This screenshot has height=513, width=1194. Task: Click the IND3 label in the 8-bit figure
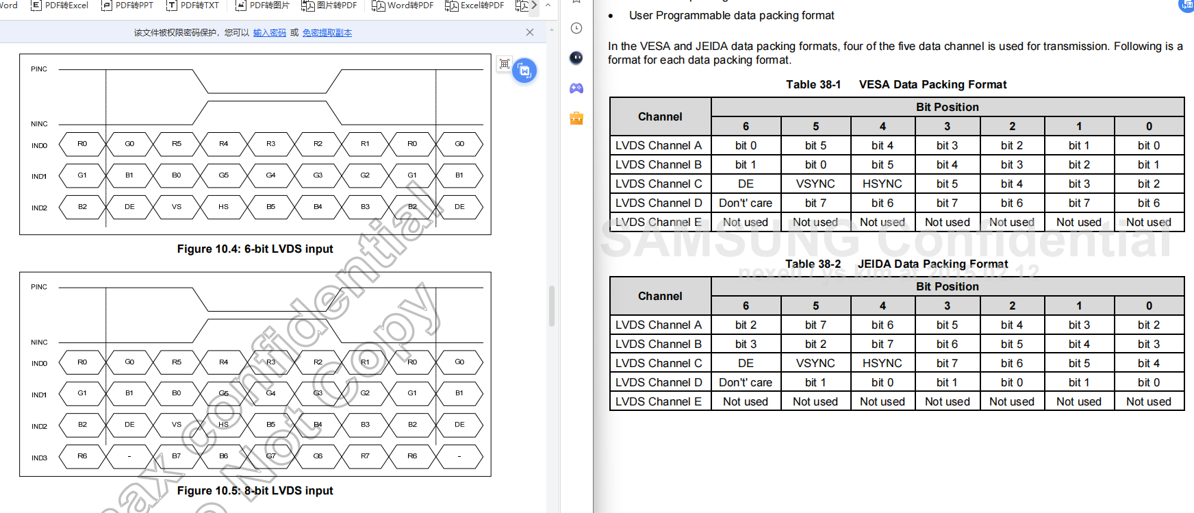point(39,458)
